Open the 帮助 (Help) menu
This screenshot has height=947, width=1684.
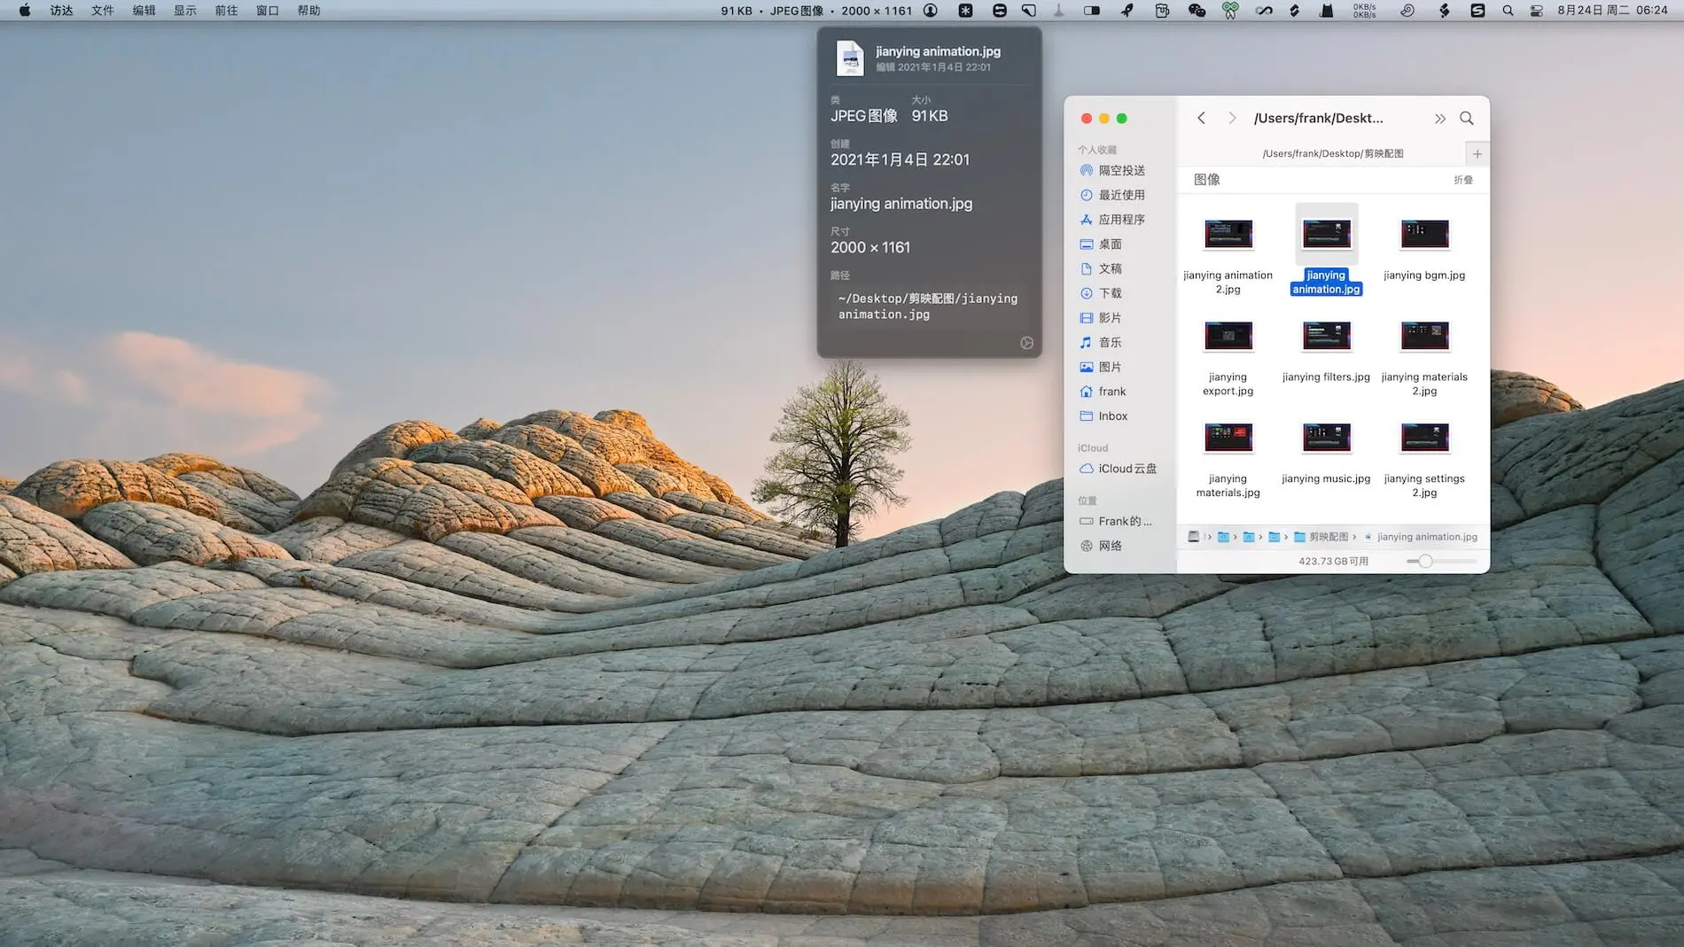pyautogui.click(x=309, y=11)
